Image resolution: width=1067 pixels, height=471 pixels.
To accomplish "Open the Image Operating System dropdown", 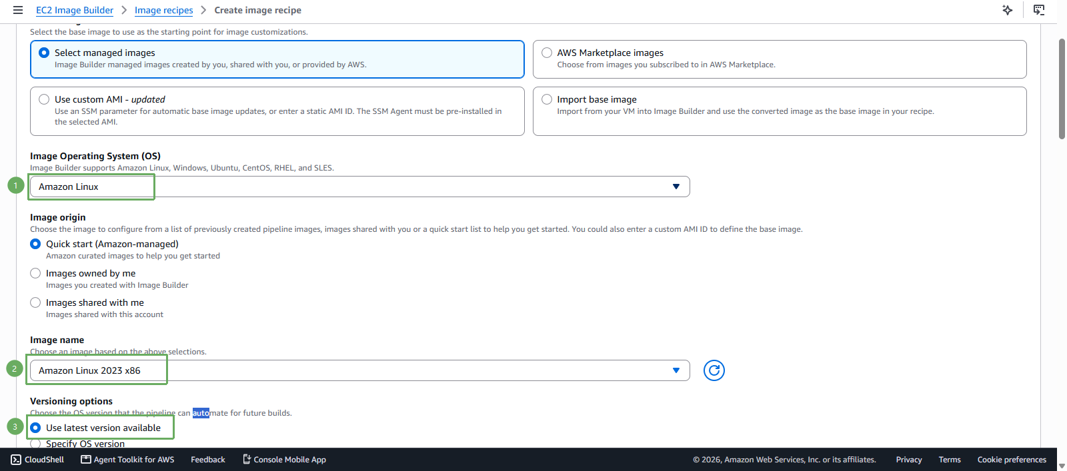I will click(360, 187).
